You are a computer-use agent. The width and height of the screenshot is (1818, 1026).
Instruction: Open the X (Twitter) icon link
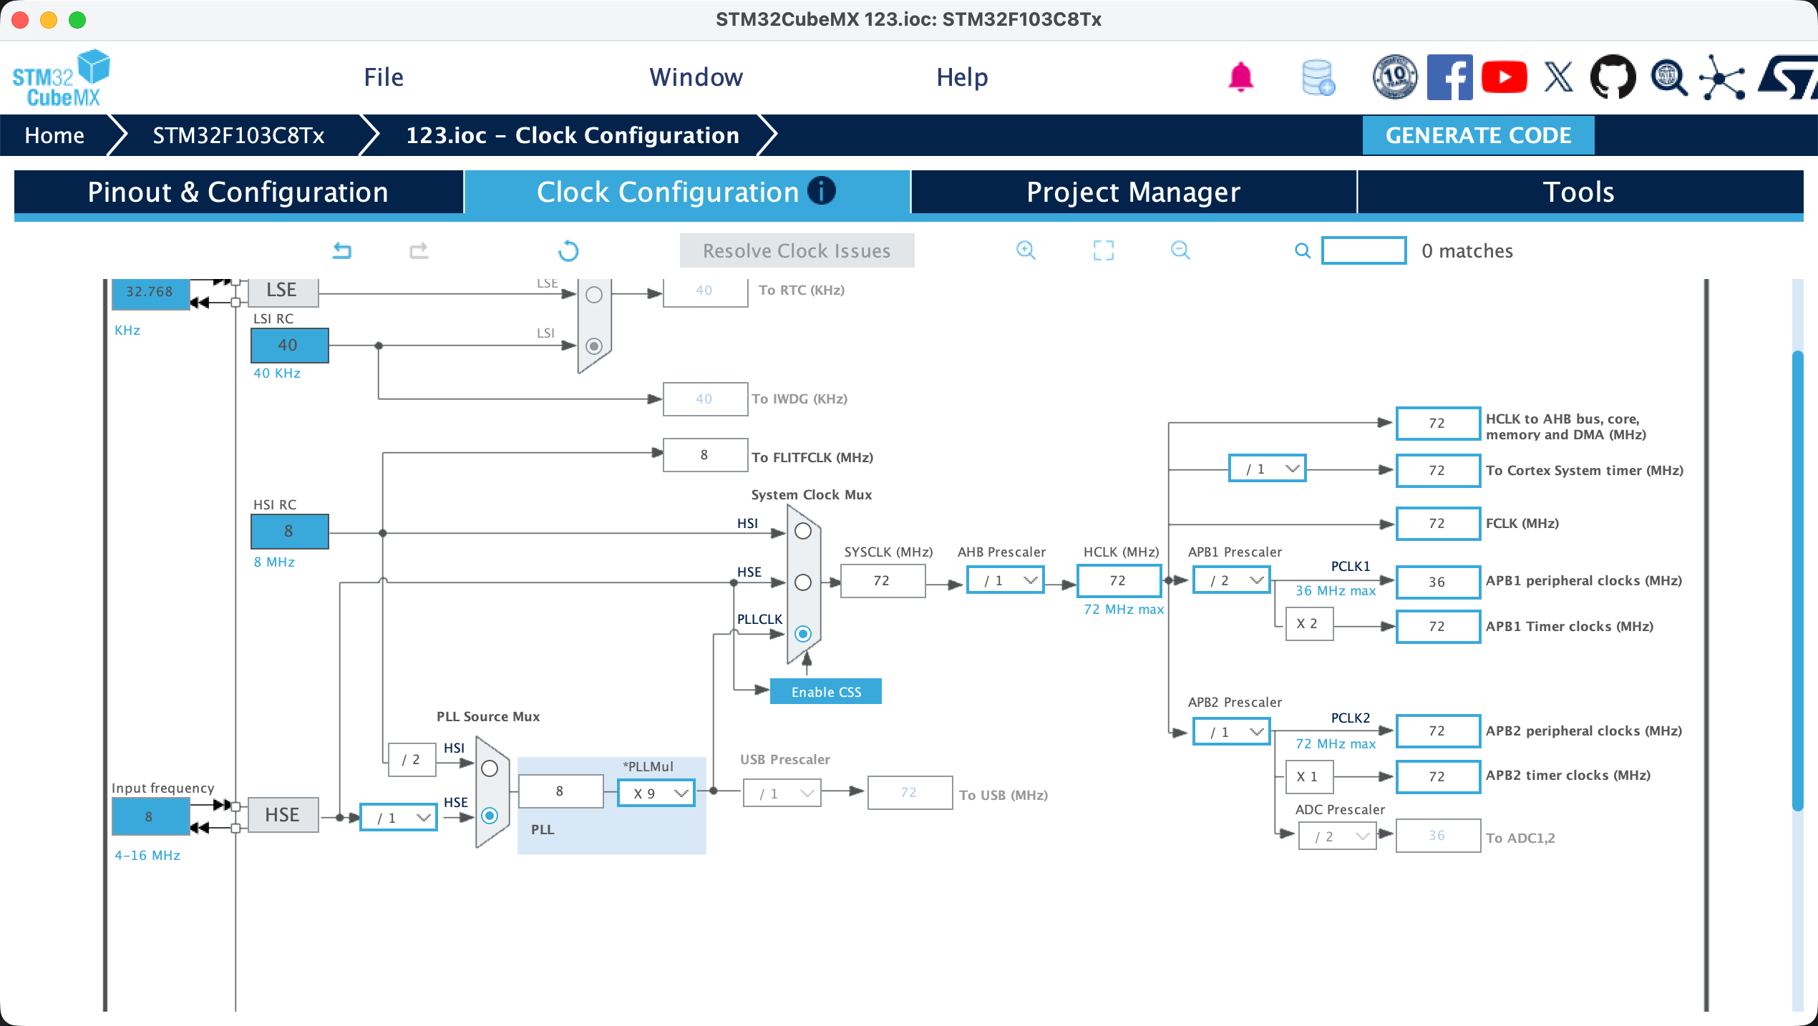1558,77
